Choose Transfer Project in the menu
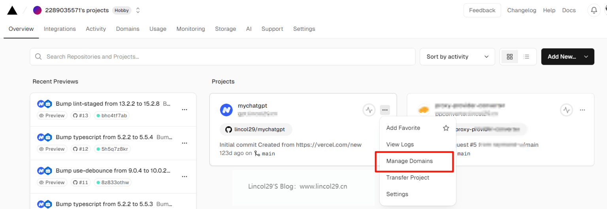Screen dimensions: 607x209 [x=408, y=177]
